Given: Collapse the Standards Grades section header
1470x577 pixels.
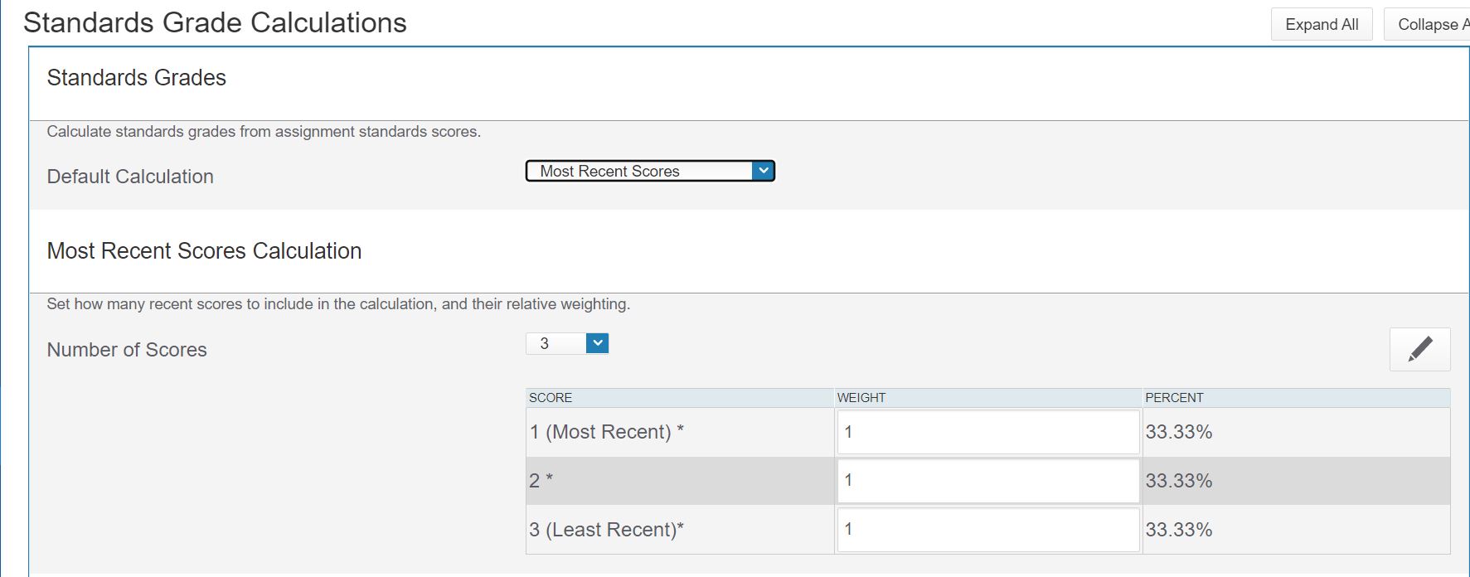Looking at the screenshot, I should tap(137, 78).
